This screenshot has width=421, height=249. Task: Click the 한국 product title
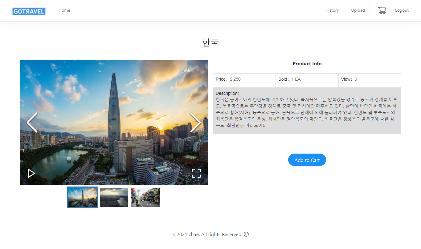coord(211,42)
